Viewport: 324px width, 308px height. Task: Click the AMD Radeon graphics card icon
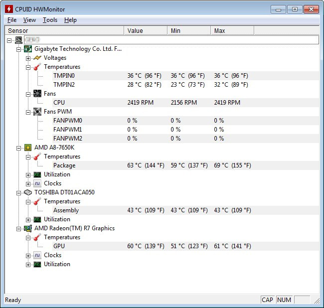tap(28, 228)
